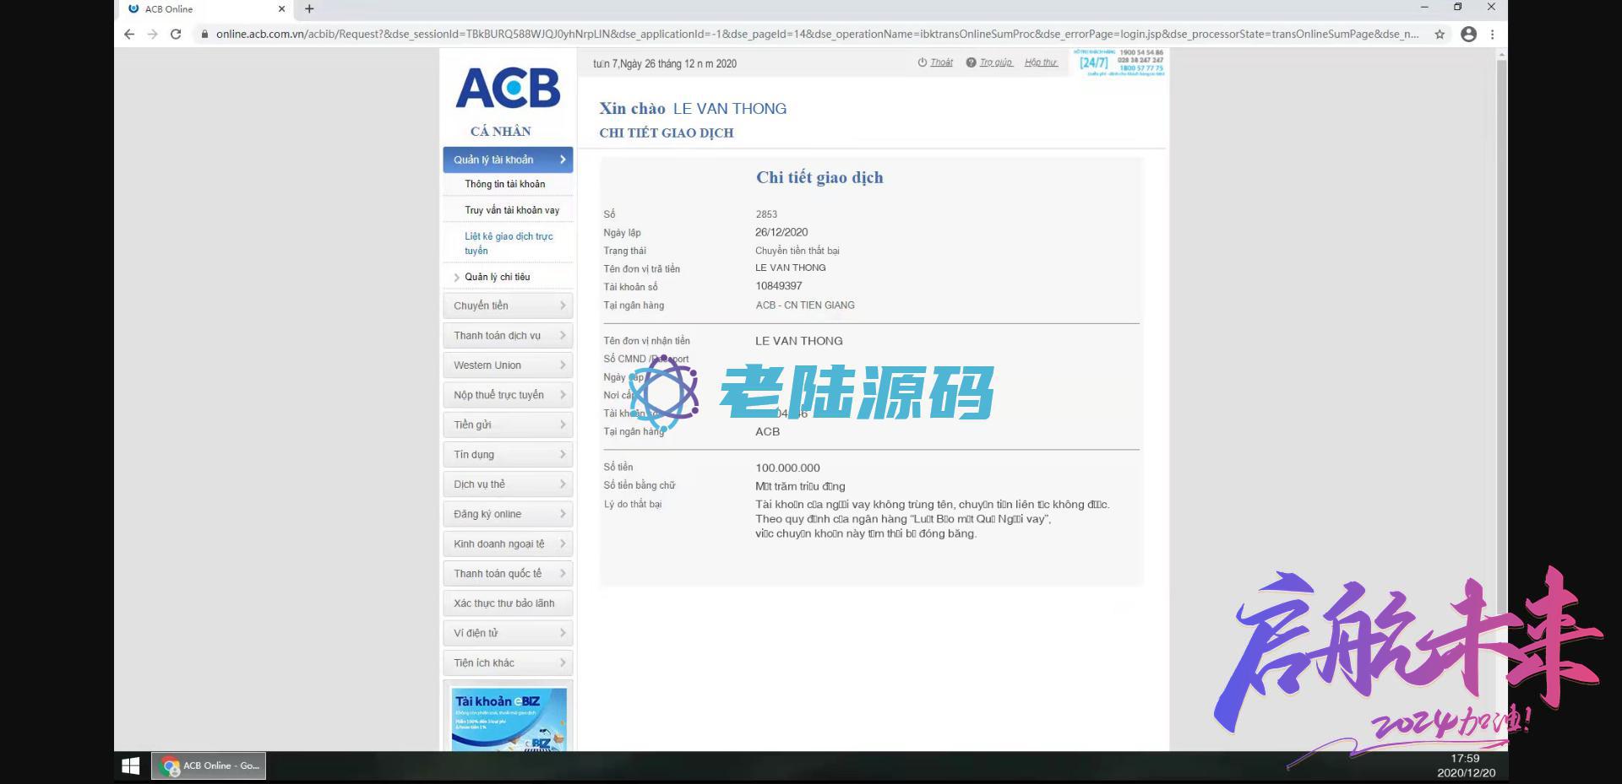Expand the Tiện ích khác menu
Screen dimensions: 1622x784
coord(508,662)
